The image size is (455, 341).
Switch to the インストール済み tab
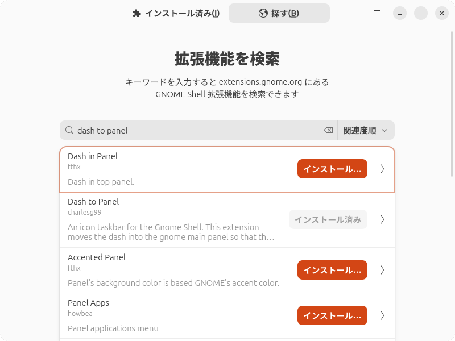click(176, 14)
